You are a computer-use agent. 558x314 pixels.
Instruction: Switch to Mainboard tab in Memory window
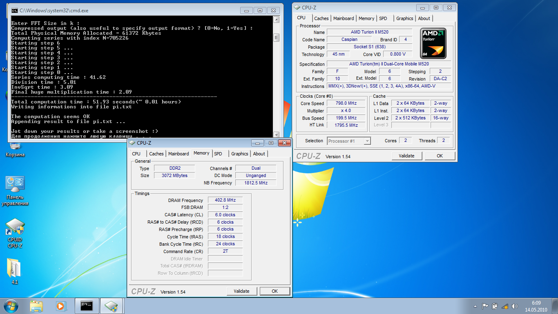click(179, 154)
